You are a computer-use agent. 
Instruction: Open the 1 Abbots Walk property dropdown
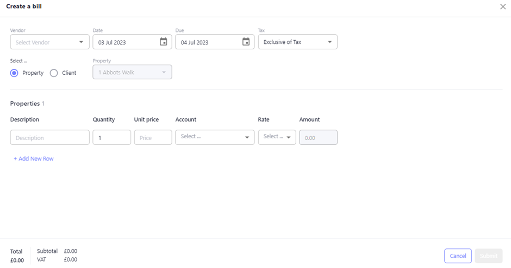tap(132, 72)
